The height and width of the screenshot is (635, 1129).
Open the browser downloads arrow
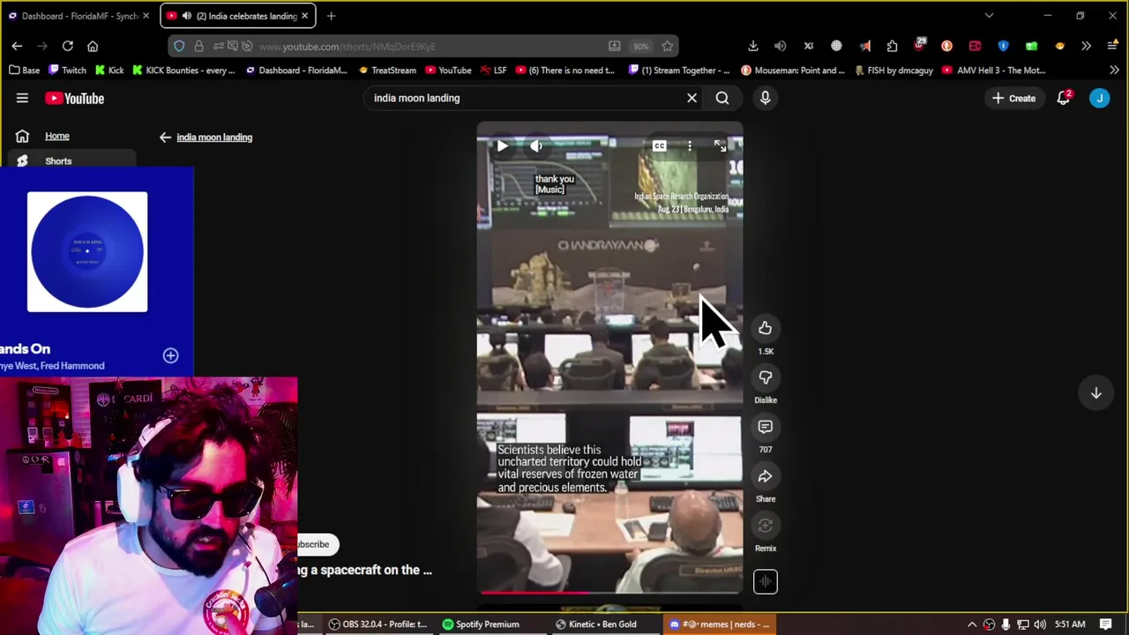753,46
